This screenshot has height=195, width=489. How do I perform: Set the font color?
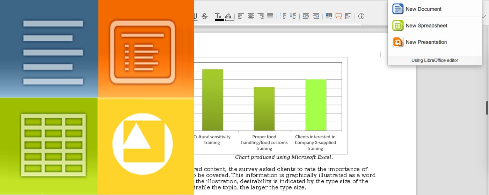[219, 16]
